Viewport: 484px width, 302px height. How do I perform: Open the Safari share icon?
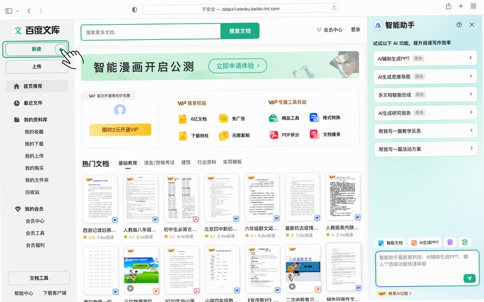pos(448,6)
